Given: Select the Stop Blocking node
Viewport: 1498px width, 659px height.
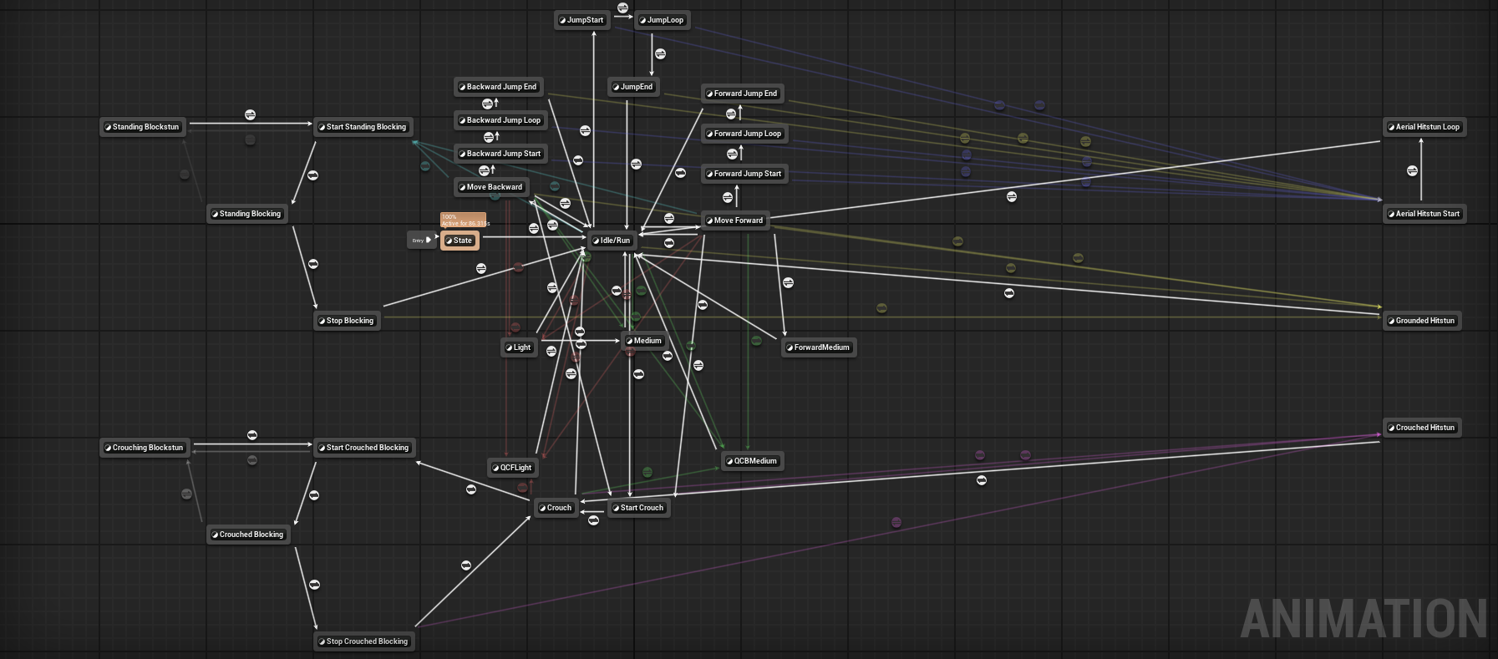Looking at the screenshot, I should coord(346,321).
